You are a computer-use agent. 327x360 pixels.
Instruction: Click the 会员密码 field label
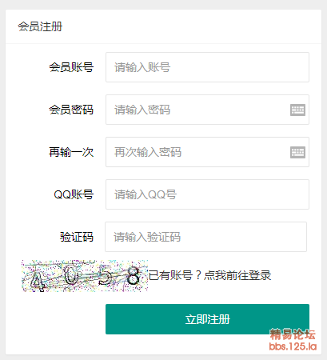[71, 110]
